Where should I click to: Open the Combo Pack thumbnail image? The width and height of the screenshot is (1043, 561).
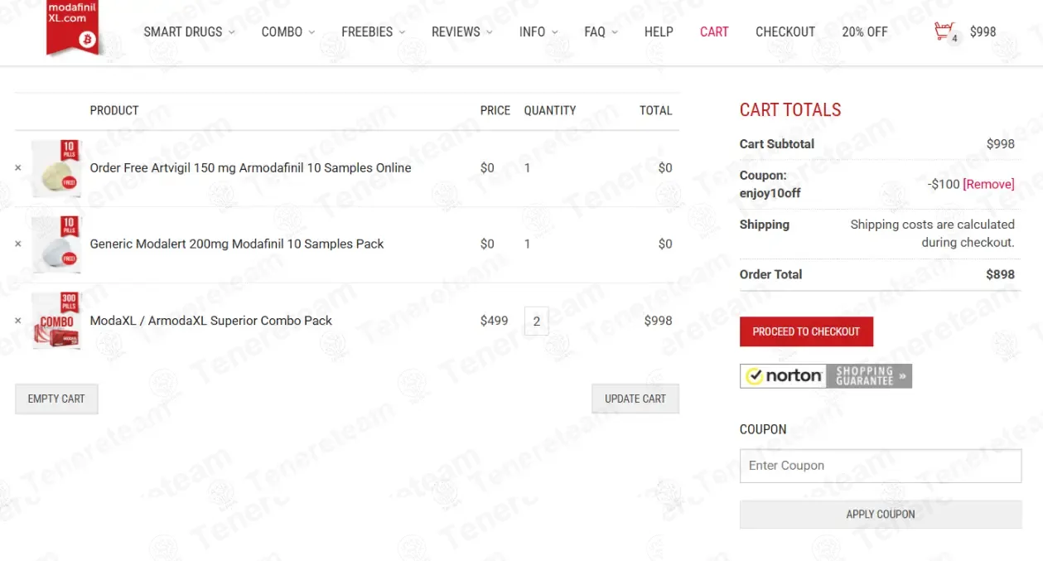click(x=56, y=321)
